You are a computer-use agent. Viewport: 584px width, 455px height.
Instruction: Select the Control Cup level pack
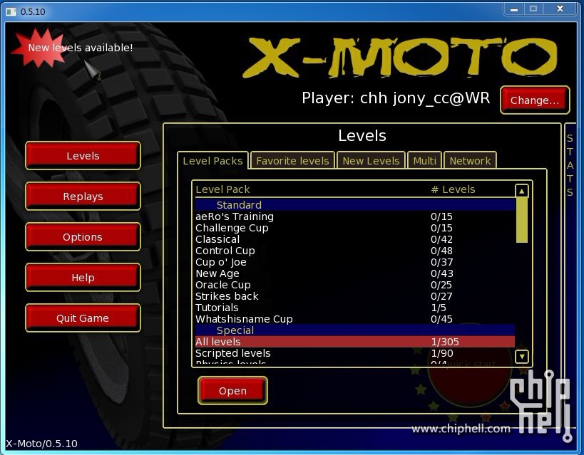[x=355, y=251]
